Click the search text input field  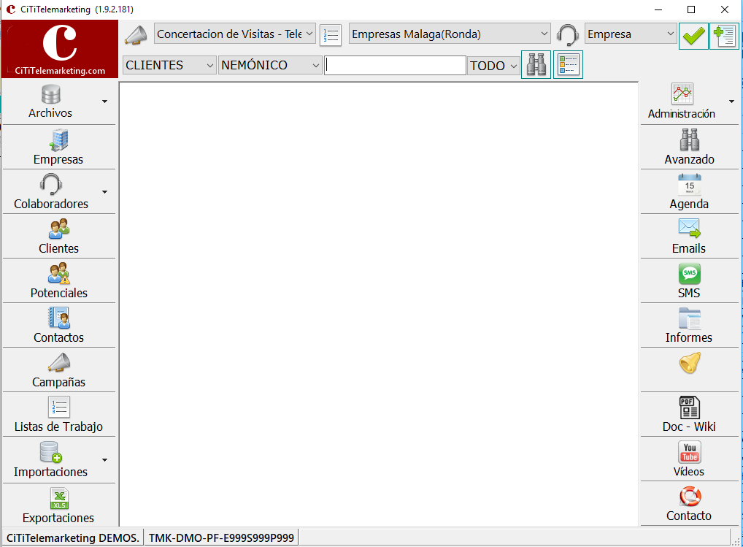(x=395, y=66)
